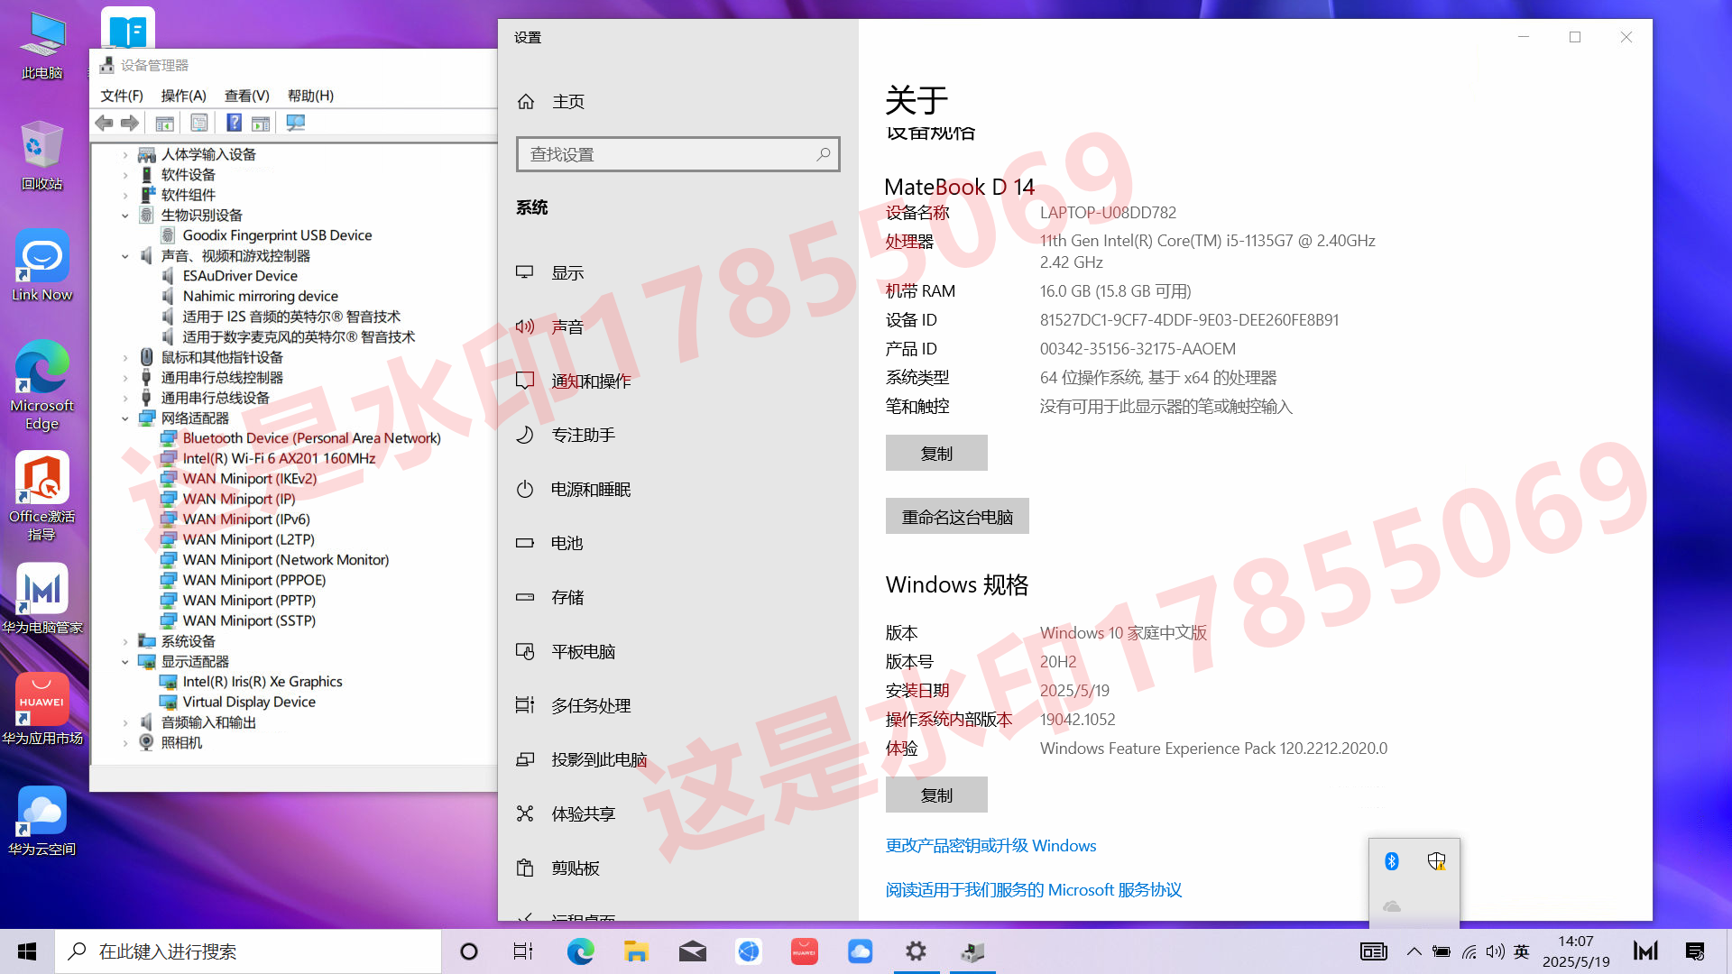This screenshot has height=974, width=1732.
Task: Click the Properties icon in Device Manager toolbar
Action: click(x=199, y=123)
